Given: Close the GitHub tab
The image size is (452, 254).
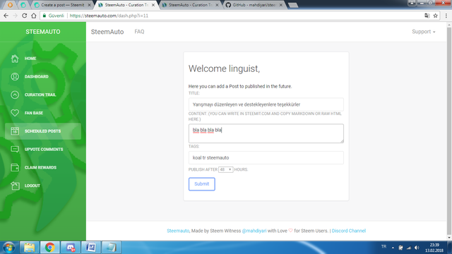Looking at the screenshot, I should pos(281,5).
